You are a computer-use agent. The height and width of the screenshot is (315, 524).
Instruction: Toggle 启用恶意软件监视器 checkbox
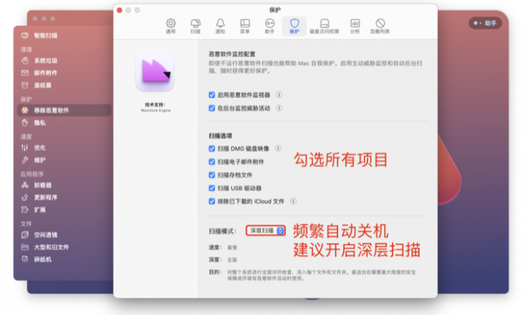point(212,95)
